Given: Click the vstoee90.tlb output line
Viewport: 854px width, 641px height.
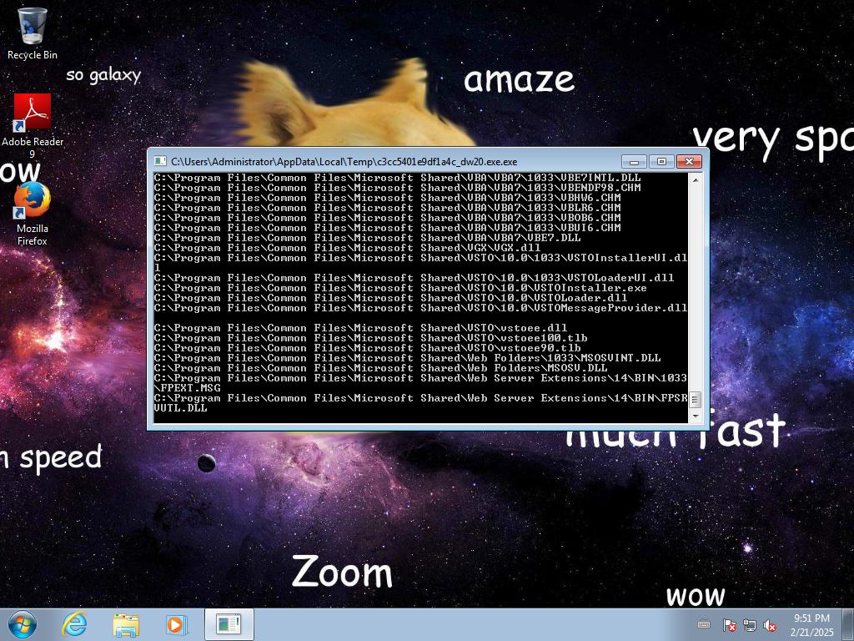Looking at the screenshot, I should pos(367,348).
